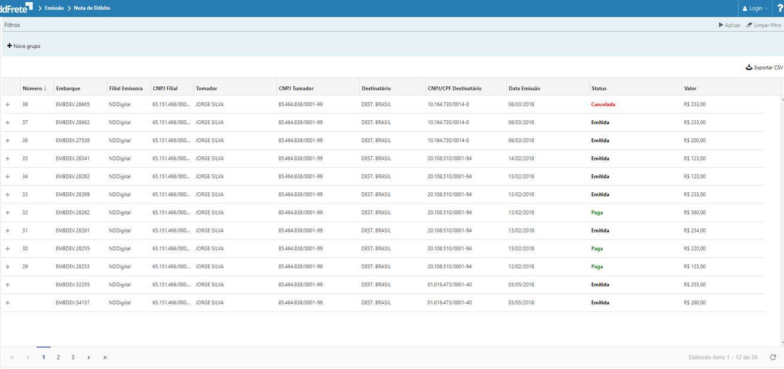
Task: Export the table via Exportar CSV
Action: click(764, 68)
